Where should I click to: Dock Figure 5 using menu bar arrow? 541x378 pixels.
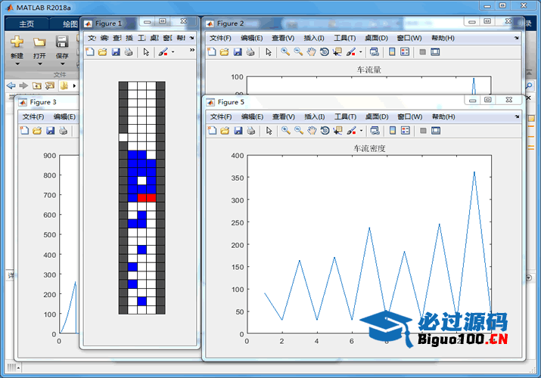pyautogui.click(x=518, y=117)
